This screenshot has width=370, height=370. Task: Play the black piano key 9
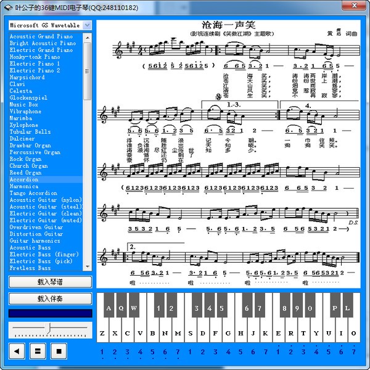coord(297,305)
